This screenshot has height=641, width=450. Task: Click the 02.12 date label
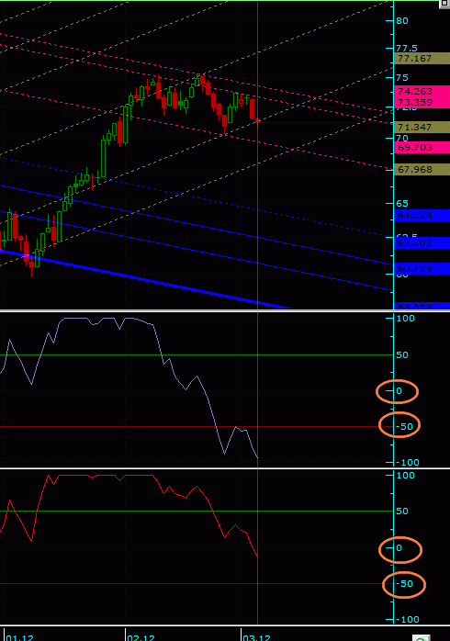pyautogui.click(x=141, y=637)
